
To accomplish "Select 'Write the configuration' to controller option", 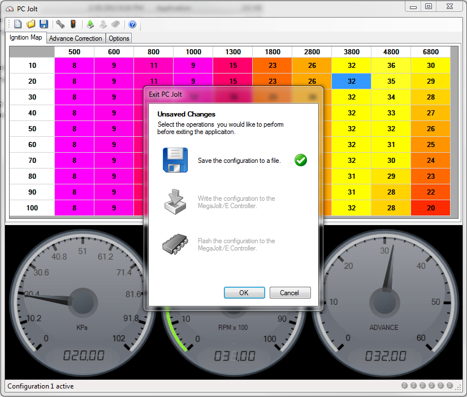I will (x=236, y=202).
